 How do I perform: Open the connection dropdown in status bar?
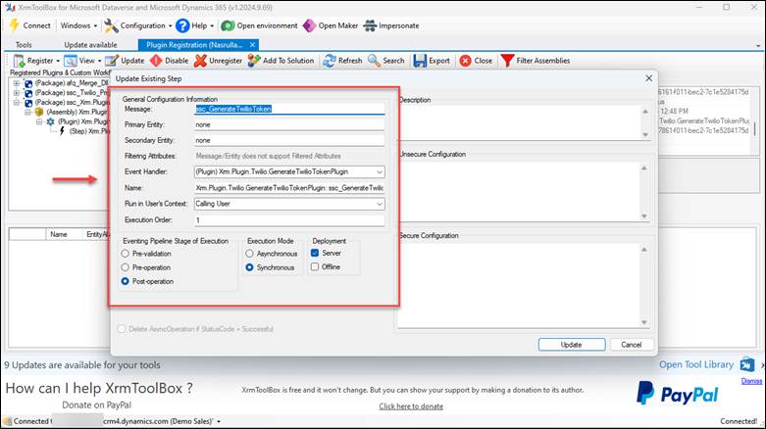pos(219,421)
